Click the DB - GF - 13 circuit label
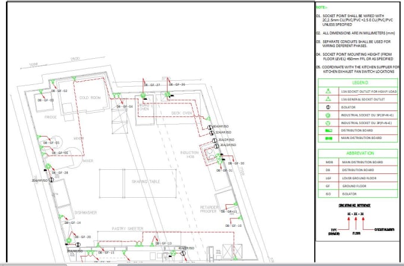Screen dimensions: 404x266 click(x=163, y=243)
